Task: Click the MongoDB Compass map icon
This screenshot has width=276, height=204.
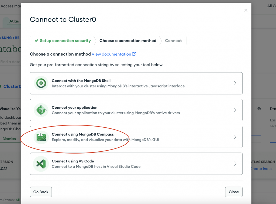Action: coord(41,137)
